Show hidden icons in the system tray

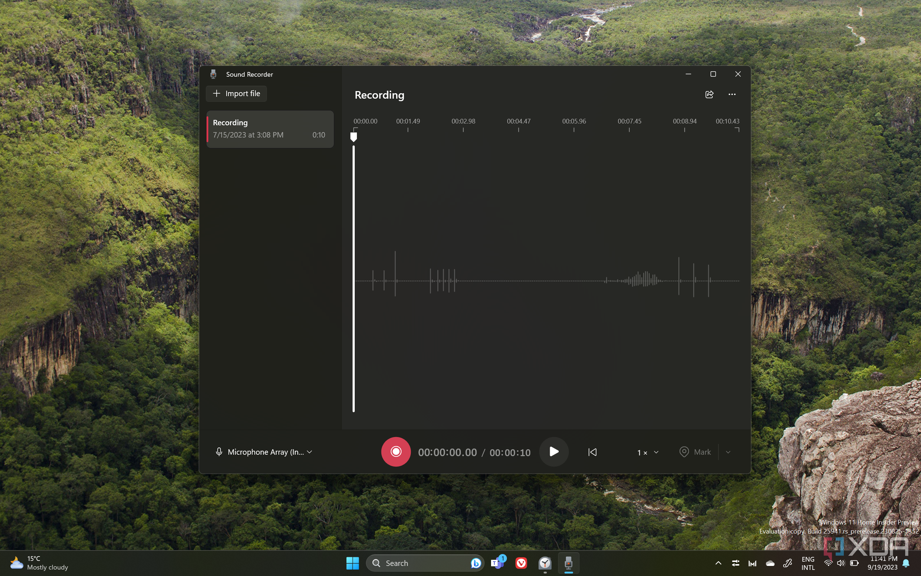718,563
